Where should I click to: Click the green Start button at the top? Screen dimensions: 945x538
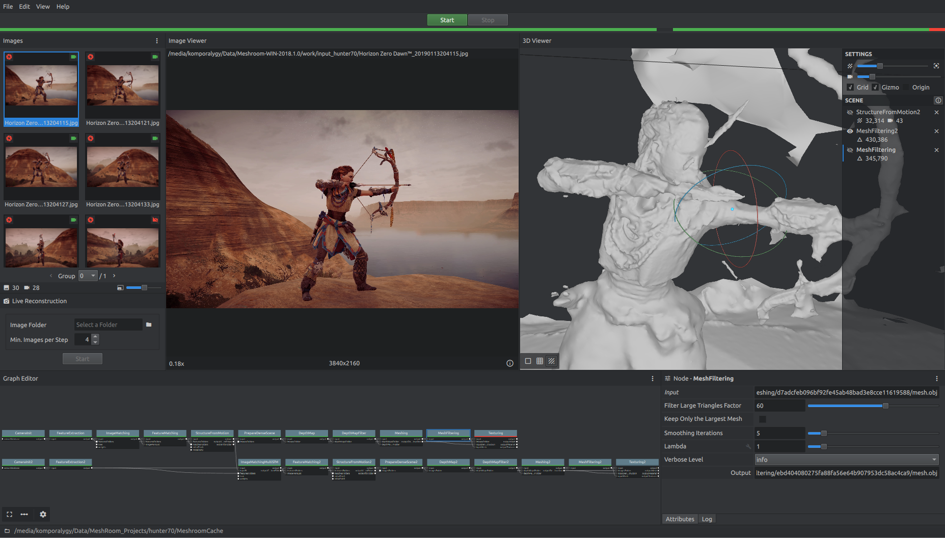[x=447, y=20]
